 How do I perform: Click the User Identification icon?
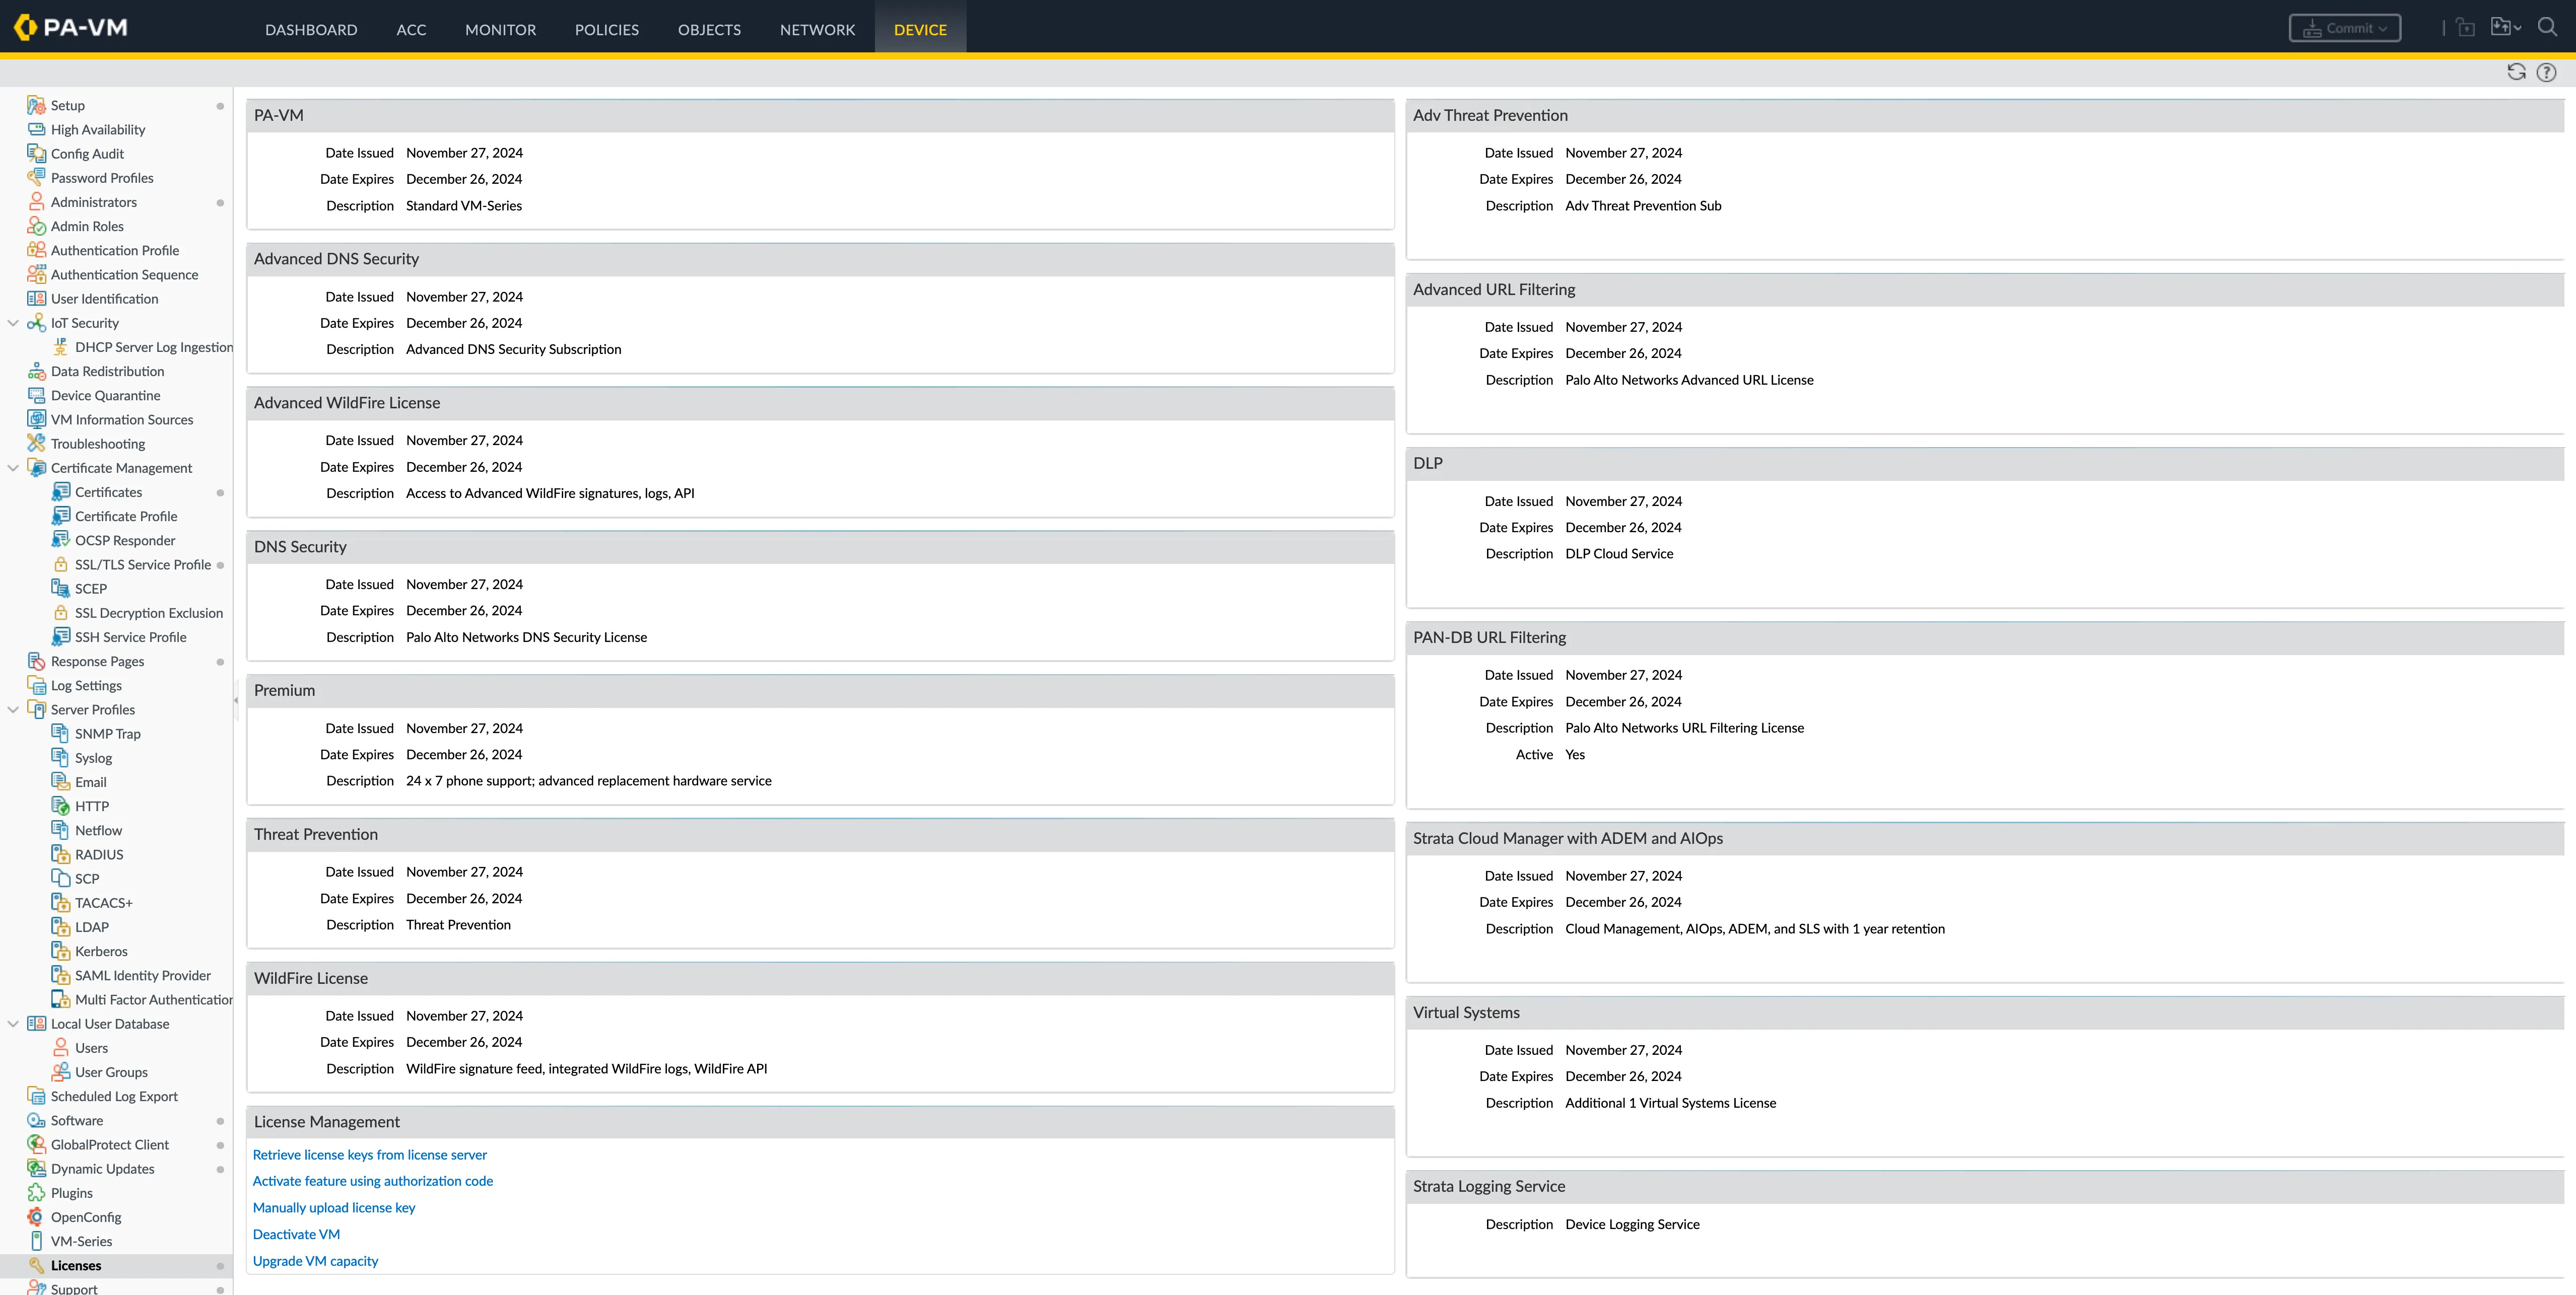pyautogui.click(x=36, y=298)
